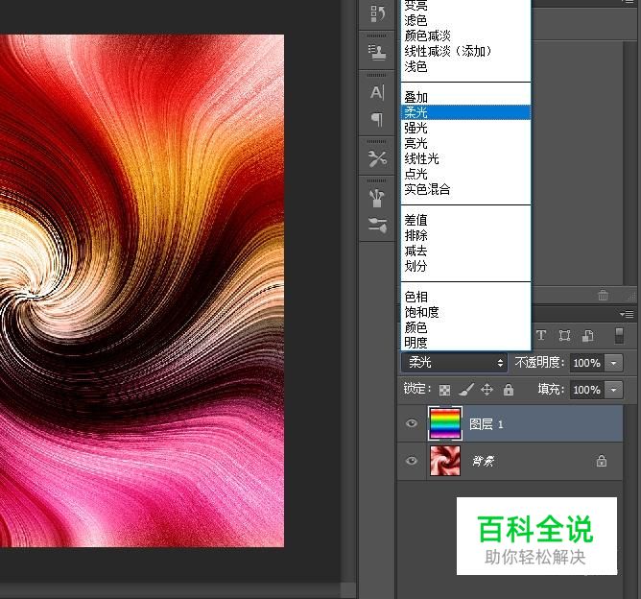Image resolution: width=641 pixels, height=599 pixels.
Task: Edit the 填充 100% value field
Action: click(587, 390)
